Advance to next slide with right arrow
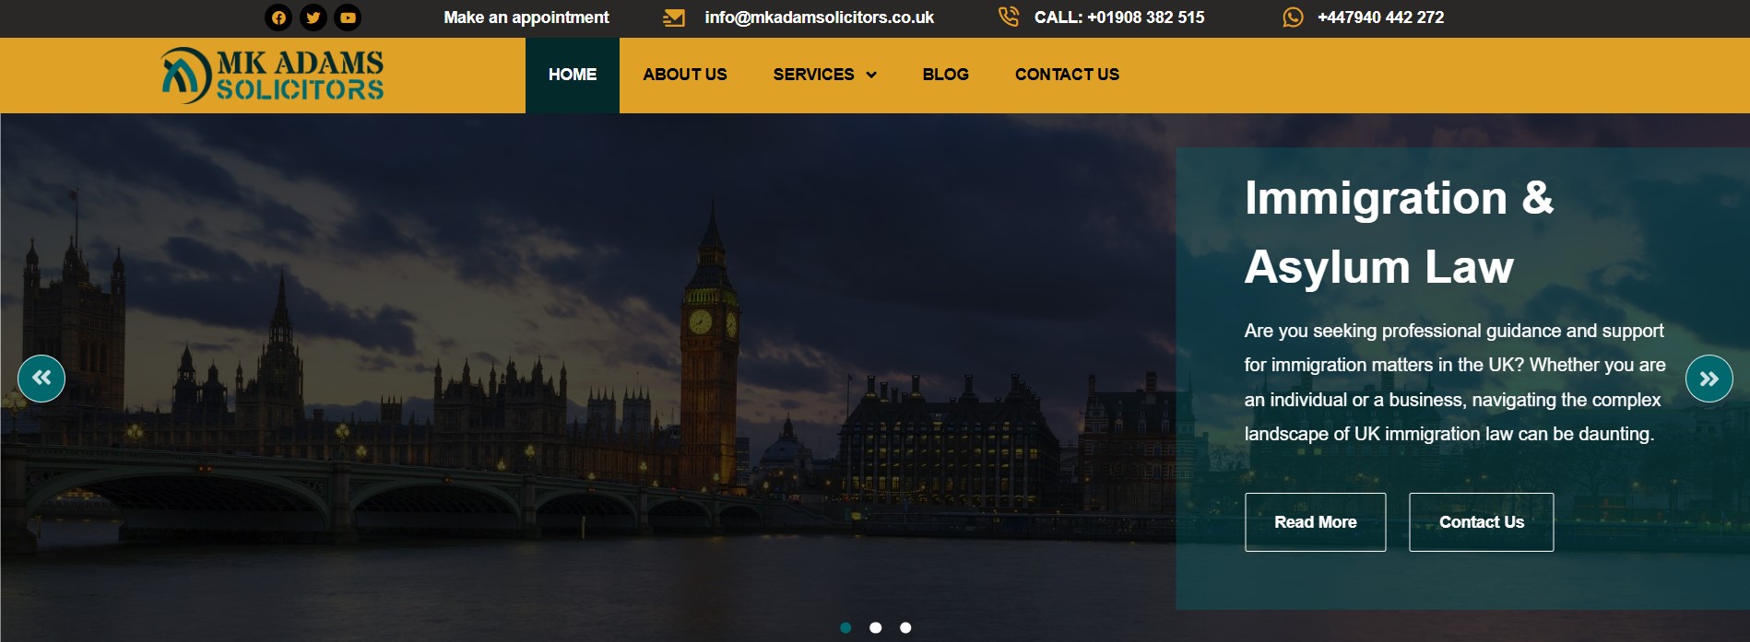 (x=1709, y=379)
